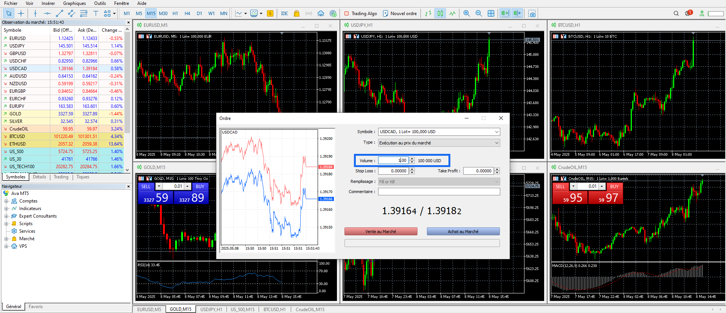
Task: Decrease Stop Loss with the down stepper
Action: click(x=412, y=173)
